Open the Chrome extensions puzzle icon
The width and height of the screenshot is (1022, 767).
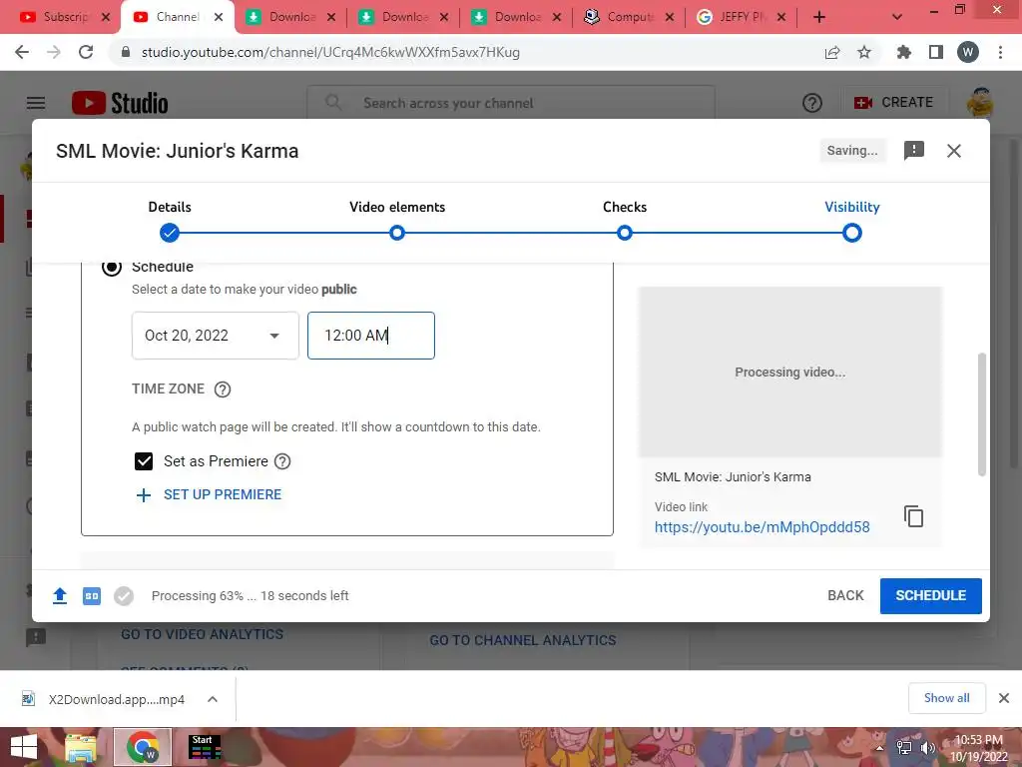point(903,52)
